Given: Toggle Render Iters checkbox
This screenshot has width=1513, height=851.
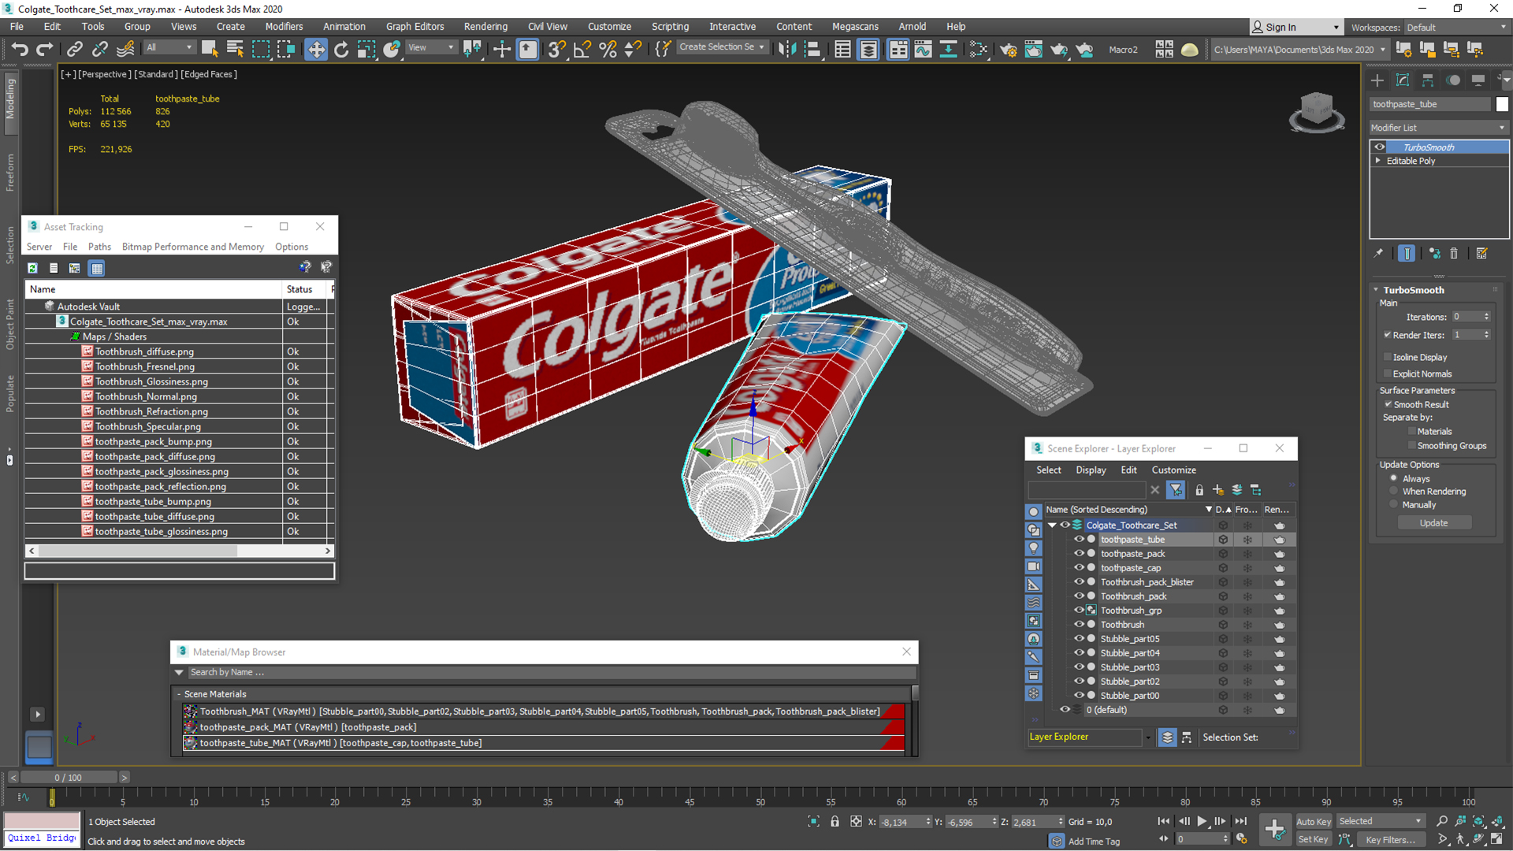Looking at the screenshot, I should [x=1388, y=335].
